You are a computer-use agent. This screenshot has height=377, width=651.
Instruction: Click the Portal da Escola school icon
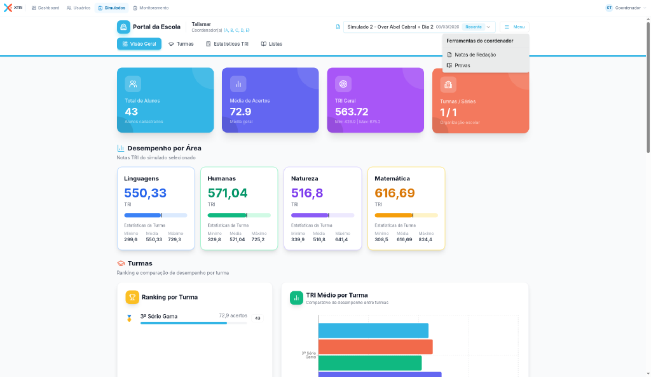(x=123, y=27)
